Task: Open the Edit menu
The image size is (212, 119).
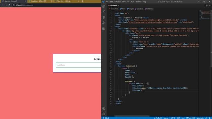Action: (x=111, y=2)
